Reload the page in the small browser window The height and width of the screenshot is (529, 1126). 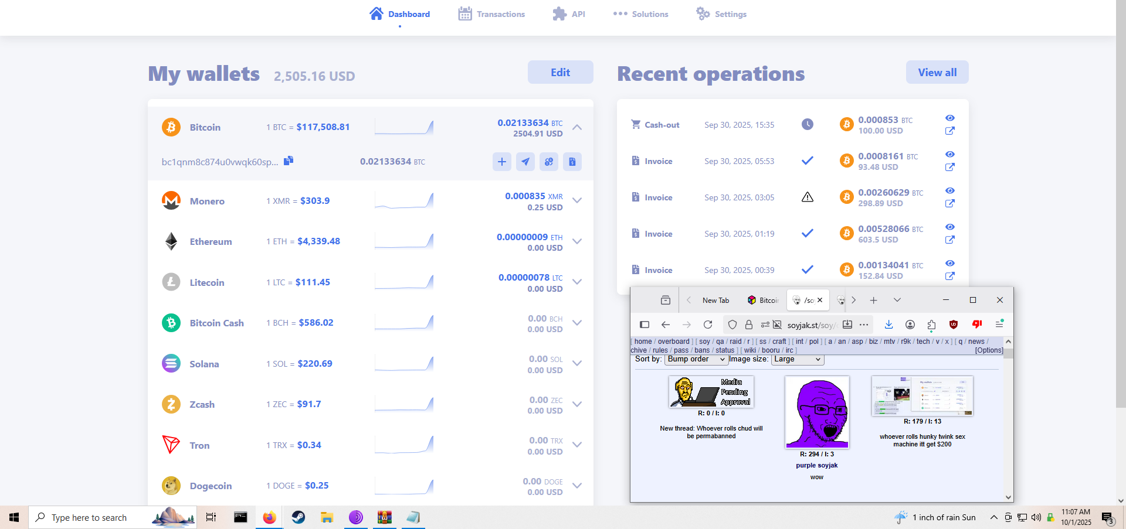tap(708, 325)
